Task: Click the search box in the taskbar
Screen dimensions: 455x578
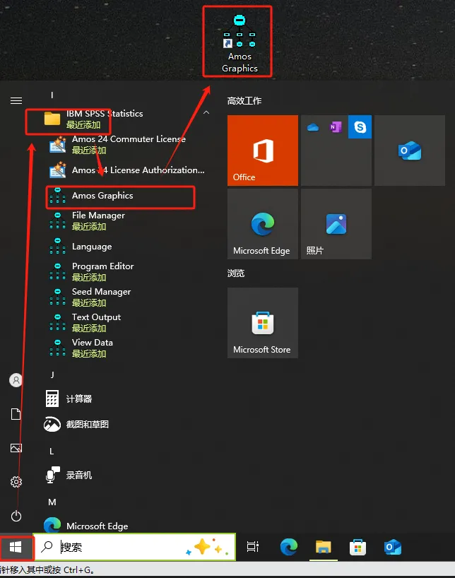Action: [x=134, y=547]
